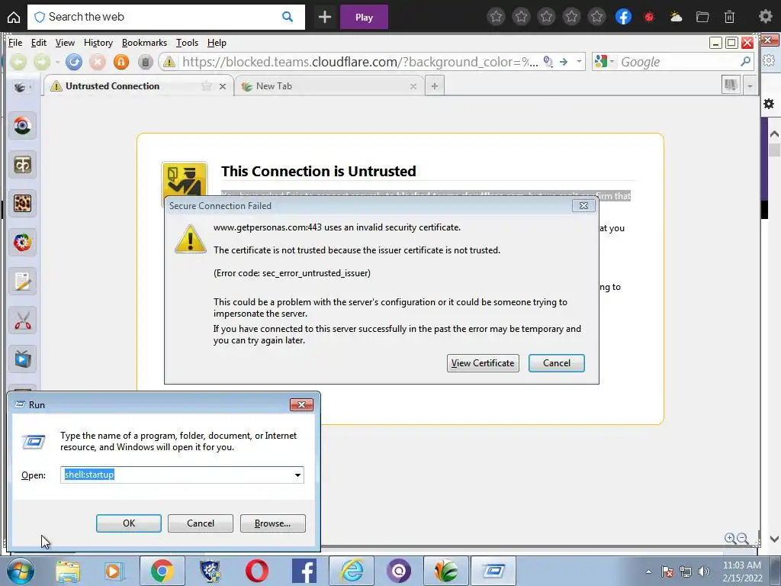This screenshot has width=781, height=586.
Task: Click the home icon in top bar
Action: coord(14,18)
